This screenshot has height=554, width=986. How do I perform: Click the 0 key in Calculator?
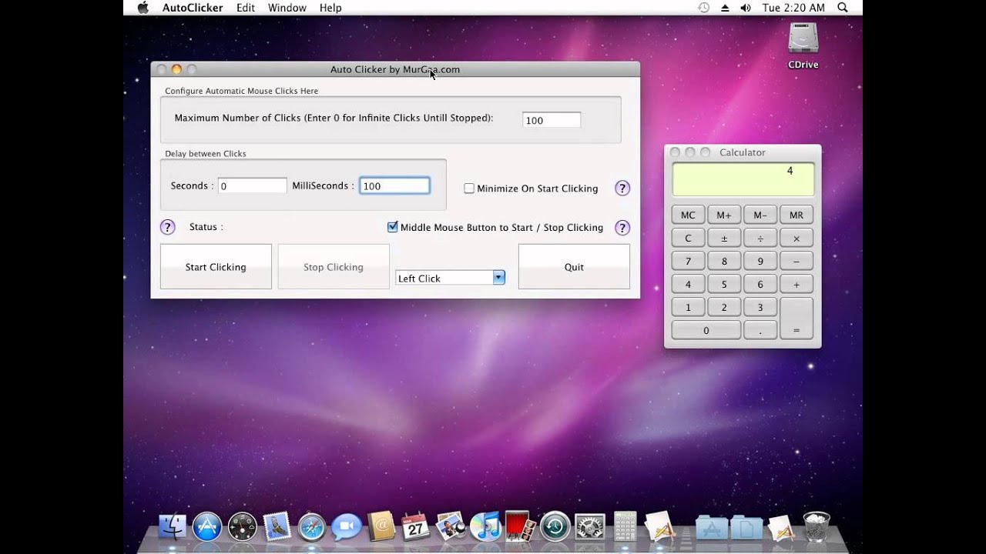pos(706,330)
